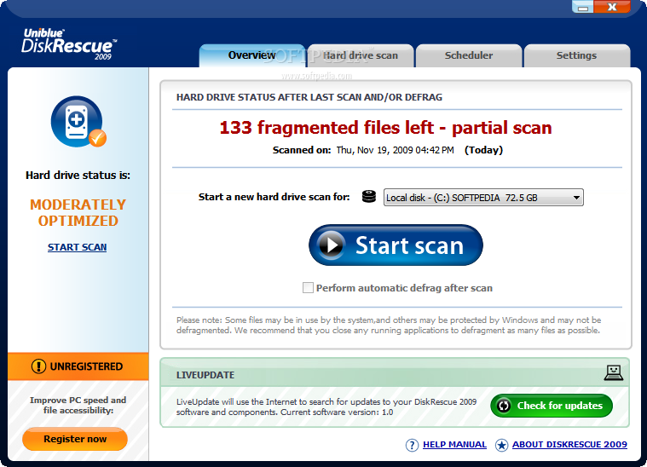Screen dimensions: 647x467
Task: Click the 'Thu, Nov 19, 2009 04:42 PM' date
Action: [x=395, y=150]
